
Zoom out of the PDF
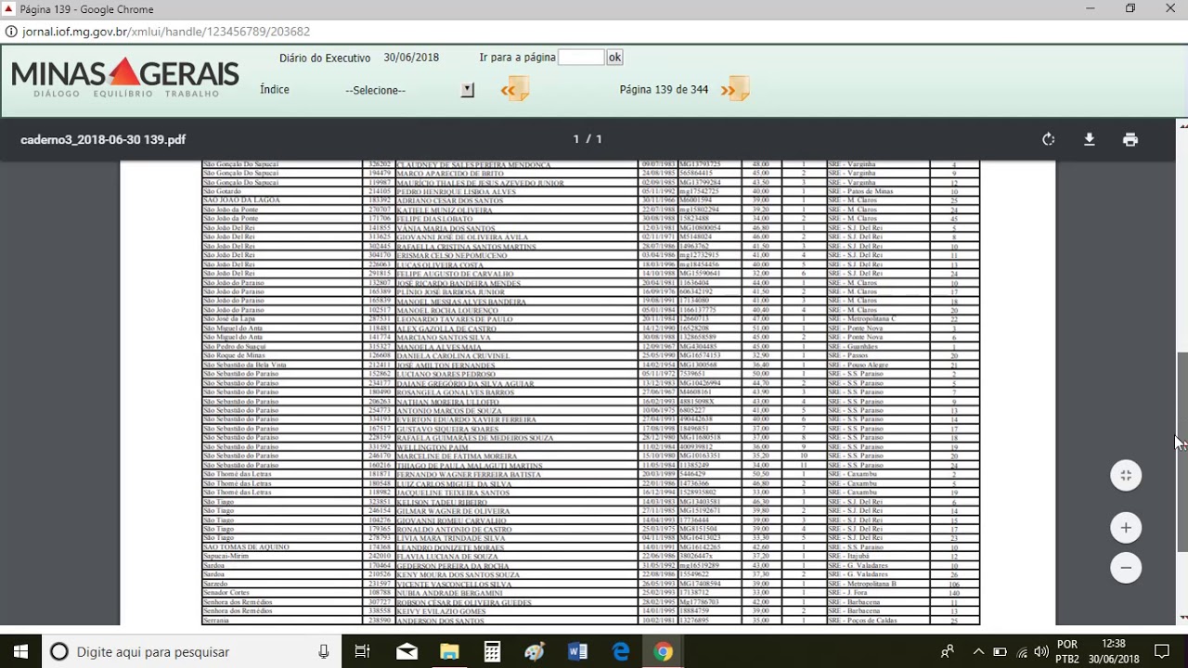click(1126, 568)
